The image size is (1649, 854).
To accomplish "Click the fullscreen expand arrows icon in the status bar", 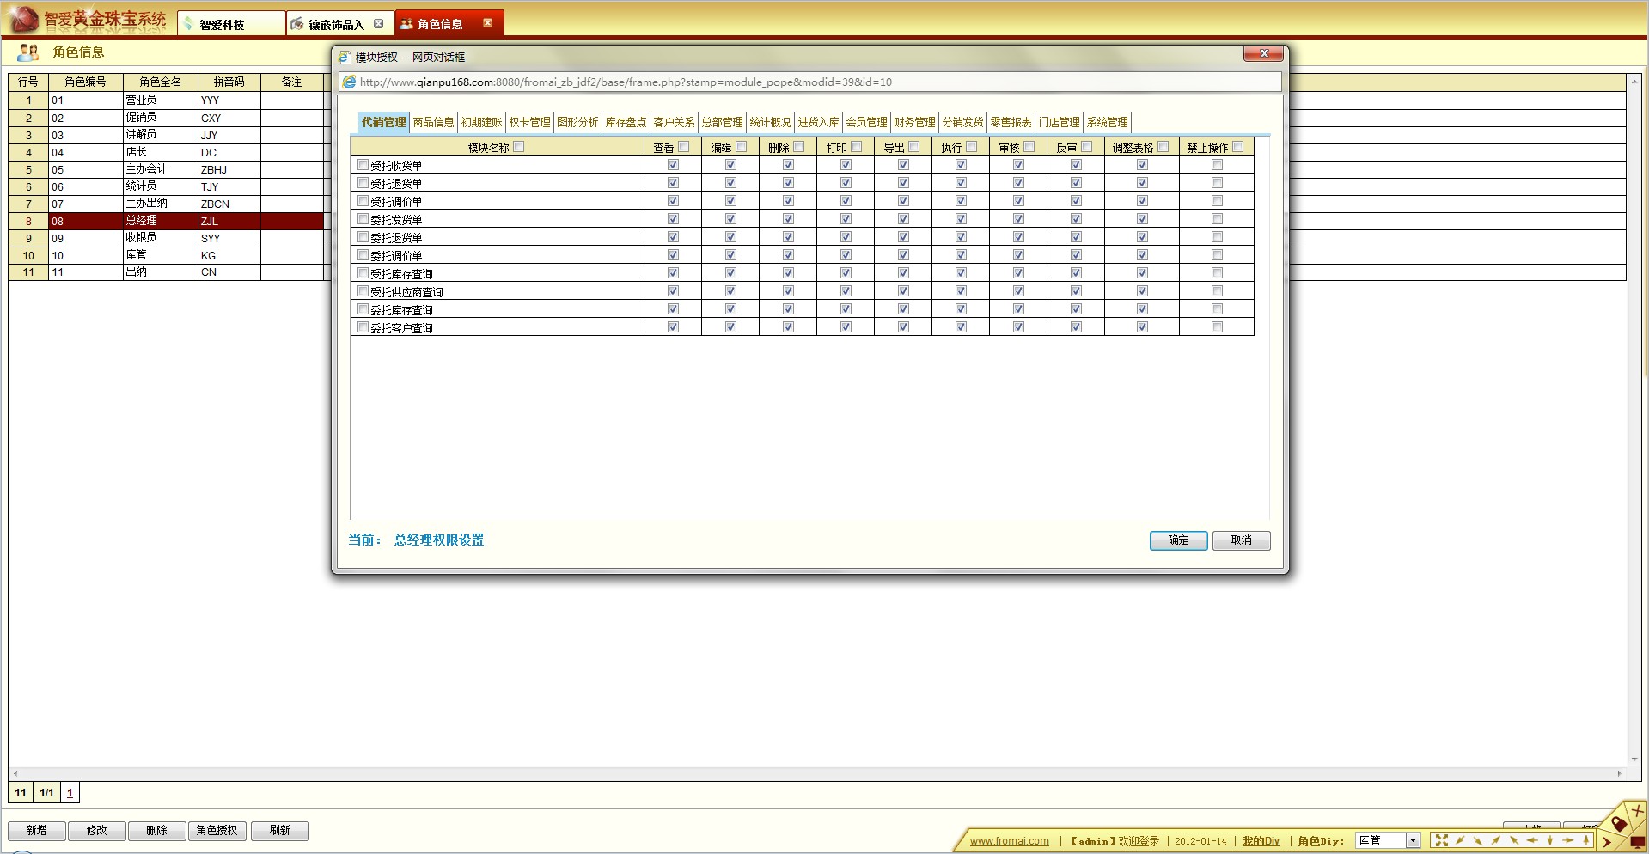I will tap(1442, 840).
